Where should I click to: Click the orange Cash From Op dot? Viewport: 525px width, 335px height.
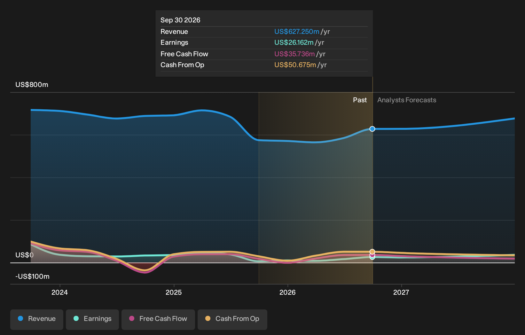click(208, 318)
